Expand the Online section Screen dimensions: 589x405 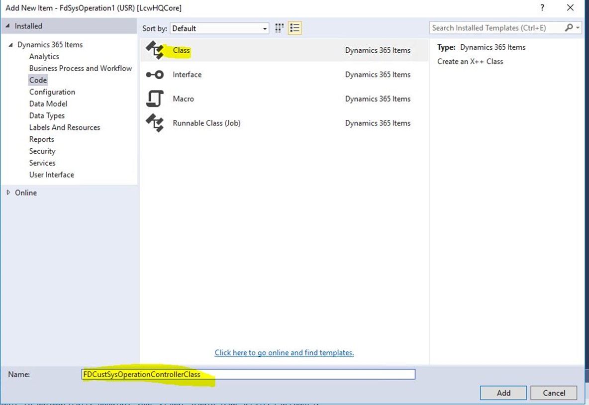point(8,193)
